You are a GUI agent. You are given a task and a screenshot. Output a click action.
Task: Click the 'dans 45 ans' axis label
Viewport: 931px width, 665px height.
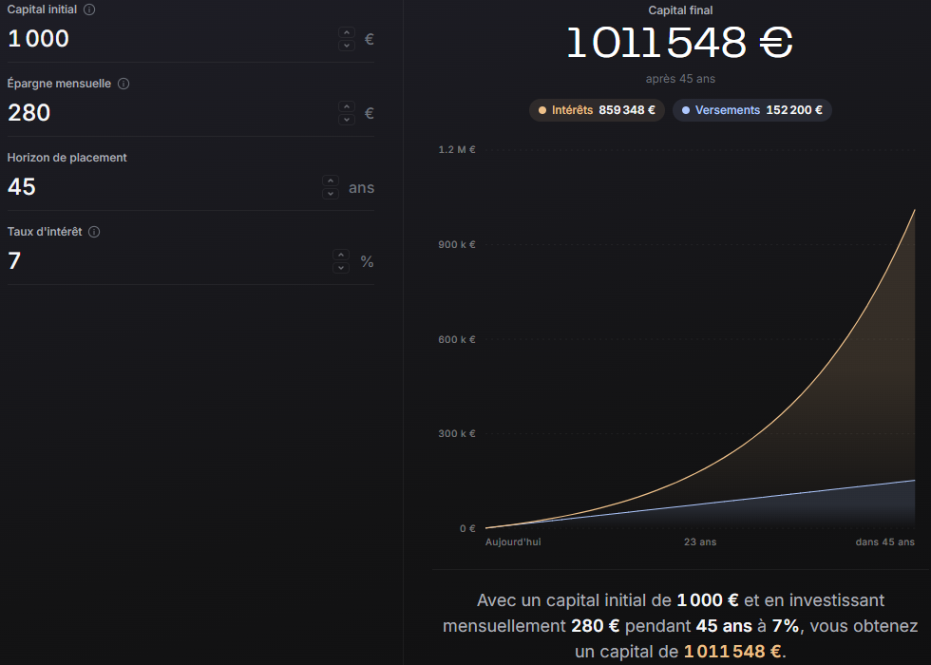click(884, 542)
